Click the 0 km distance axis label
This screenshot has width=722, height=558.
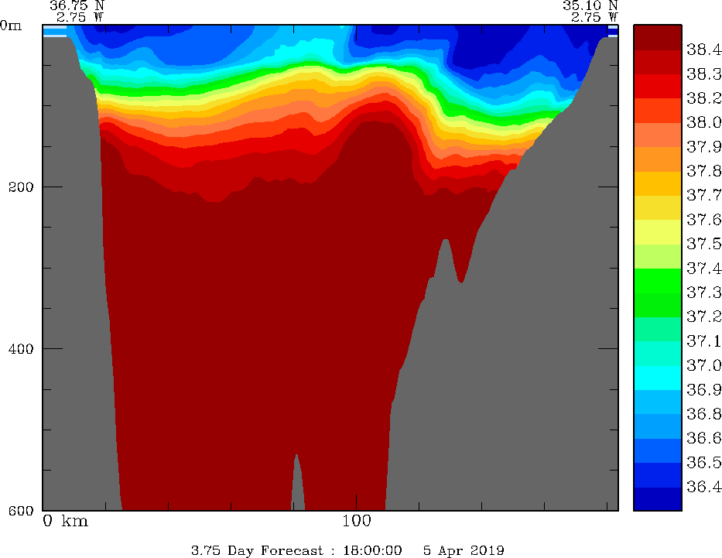(65, 521)
